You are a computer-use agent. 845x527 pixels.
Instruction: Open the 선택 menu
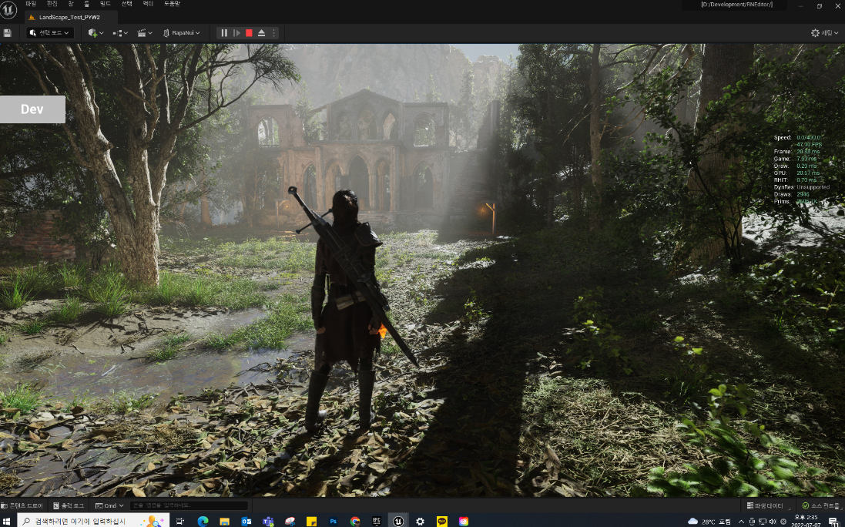tap(126, 3)
